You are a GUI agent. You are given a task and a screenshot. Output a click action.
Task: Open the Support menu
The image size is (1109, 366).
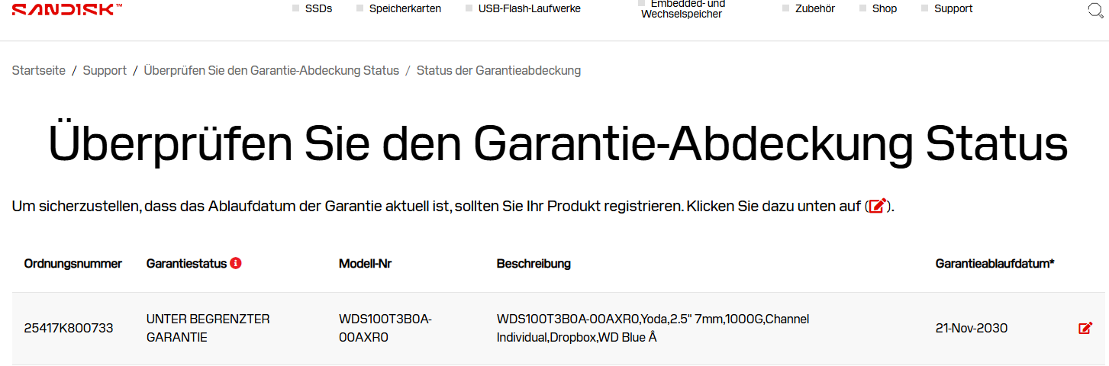(x=953, y=8)
